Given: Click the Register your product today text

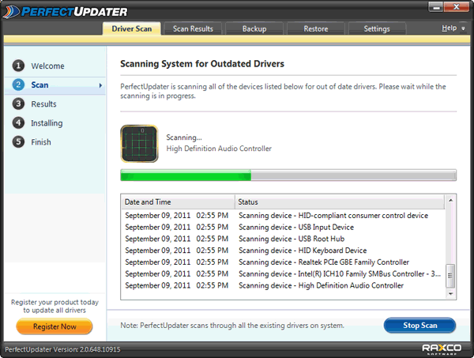Looking at the screenshot, I should tap(55, 306).
